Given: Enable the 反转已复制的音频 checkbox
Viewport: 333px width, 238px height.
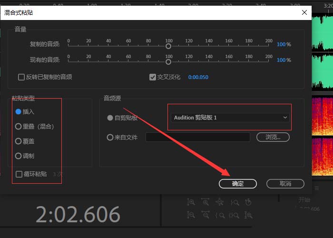Looking at the screenshot, I should coord(21,77).
